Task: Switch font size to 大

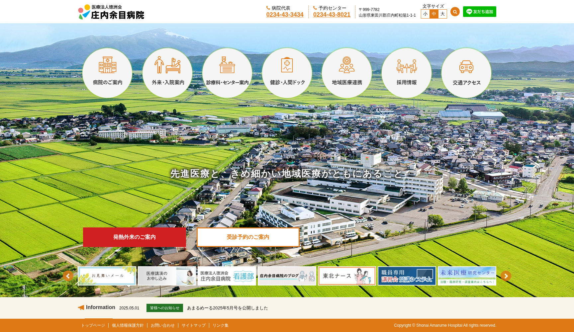Action: [x=442, y=14]
